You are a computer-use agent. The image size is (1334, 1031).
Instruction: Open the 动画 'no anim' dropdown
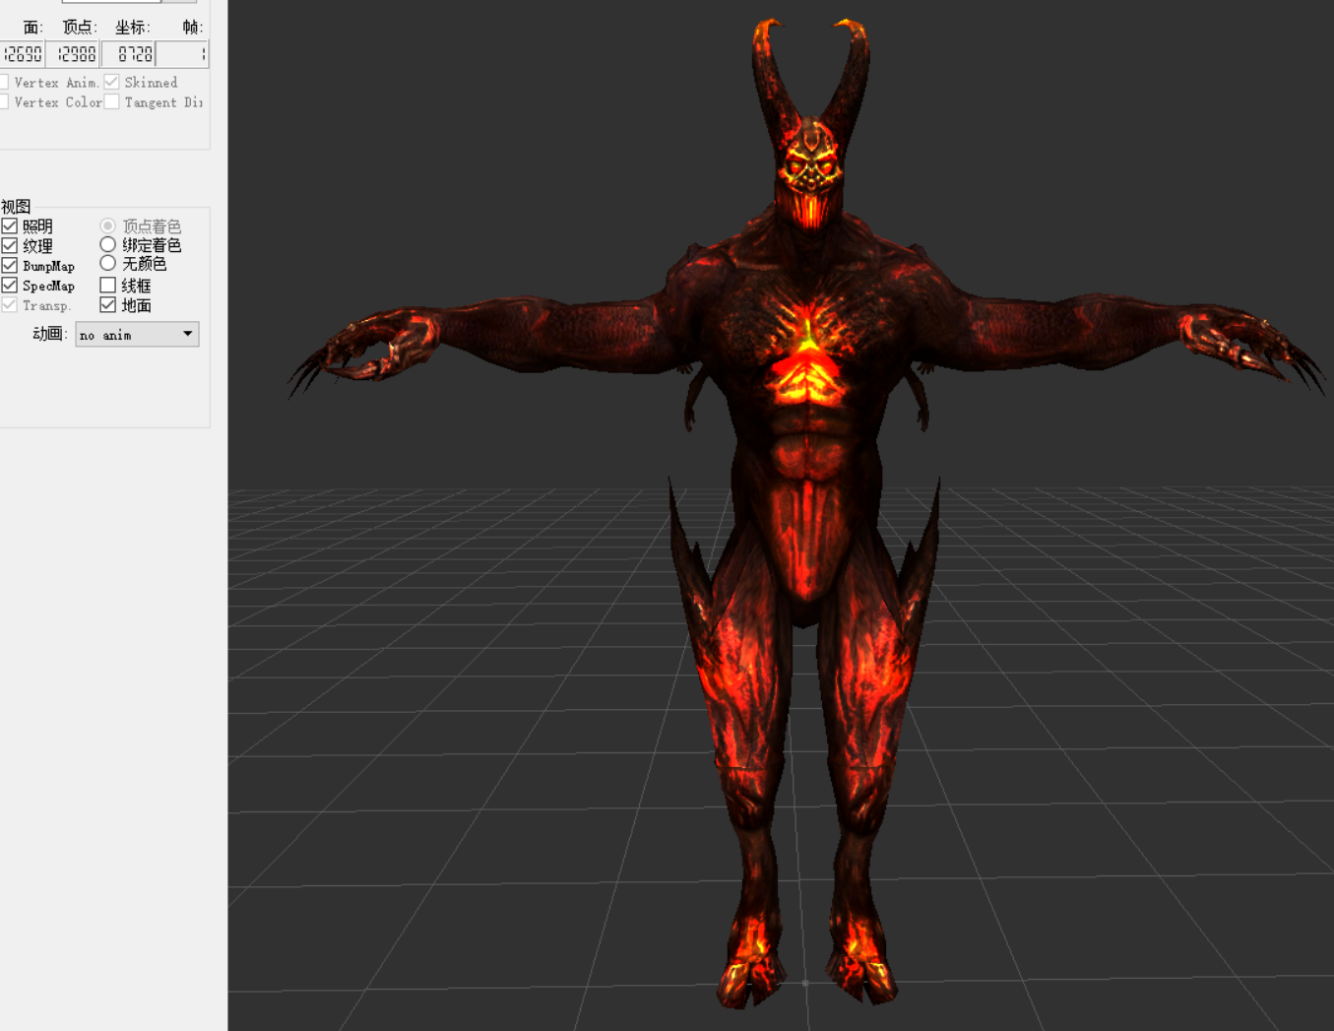[138, 335]
